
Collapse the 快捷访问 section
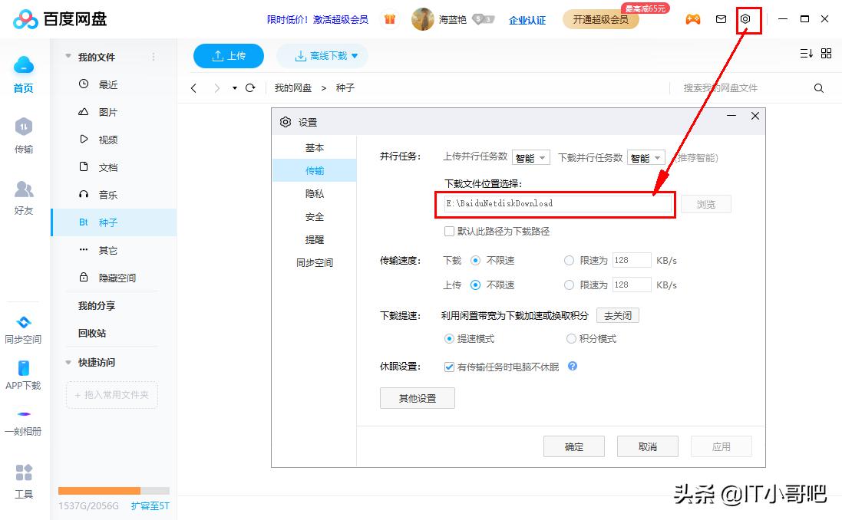tap(68, 362)
